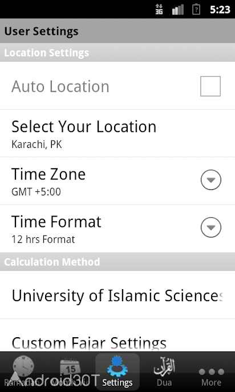The height and width of the screenshot is (392, 235).
Task: Enable the Auto Location checkbox
Action: (x=210, y=86)
